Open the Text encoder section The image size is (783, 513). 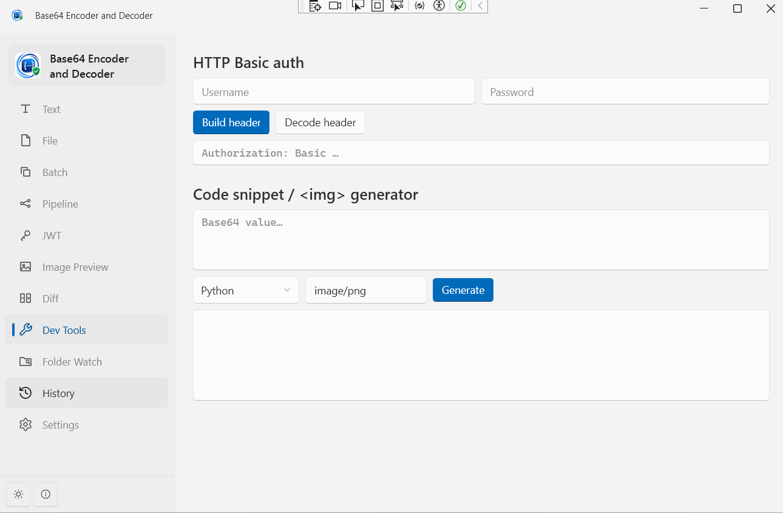pos(86,109)
